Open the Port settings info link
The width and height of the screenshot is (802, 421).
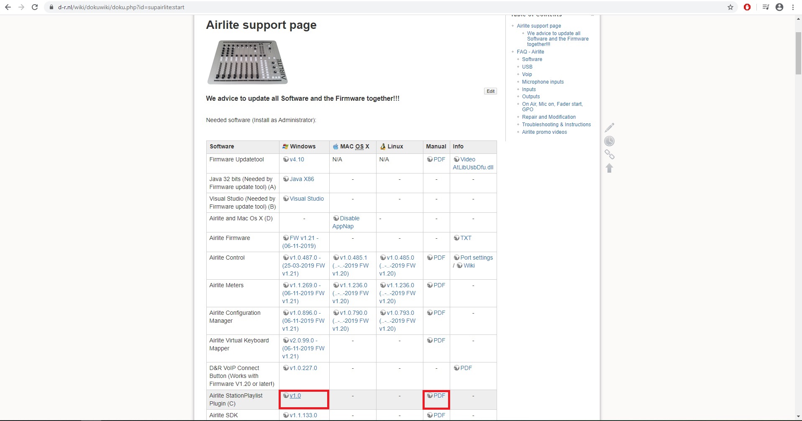coord(476,258)
